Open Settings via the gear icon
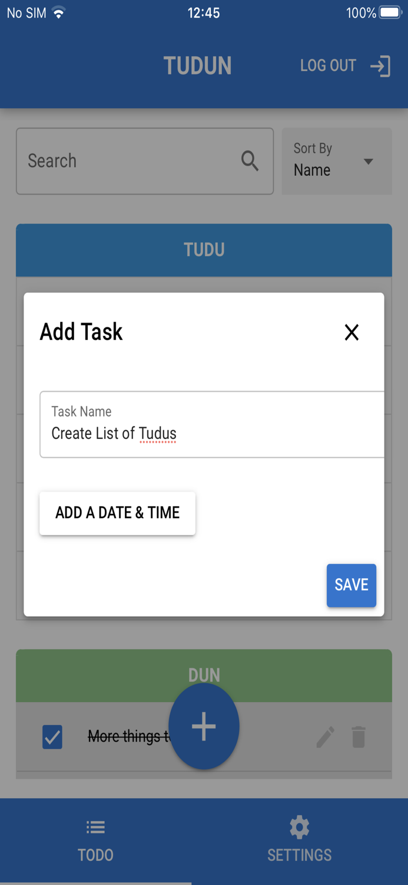The image size is (408, 885). [299, 827]
